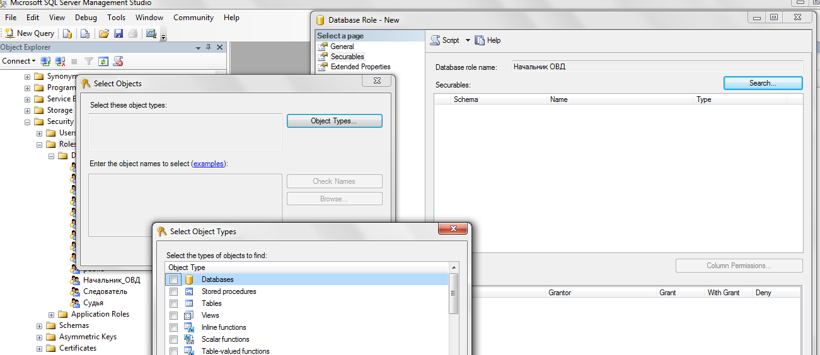This screenshot has width=820, height=355.
Task: Expand the Certificates folder node
Action: [x=39, y=349]
